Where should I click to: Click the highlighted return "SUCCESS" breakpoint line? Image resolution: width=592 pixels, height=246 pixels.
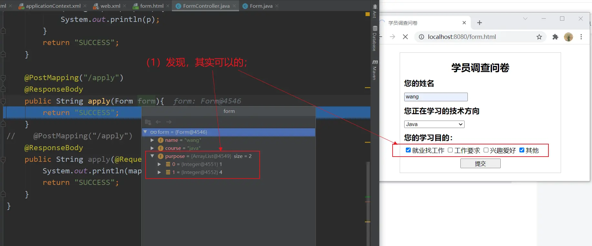coord(186,113)
